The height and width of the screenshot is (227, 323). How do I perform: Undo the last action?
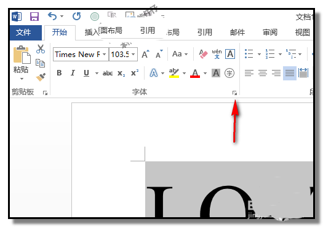pos(52,16)
